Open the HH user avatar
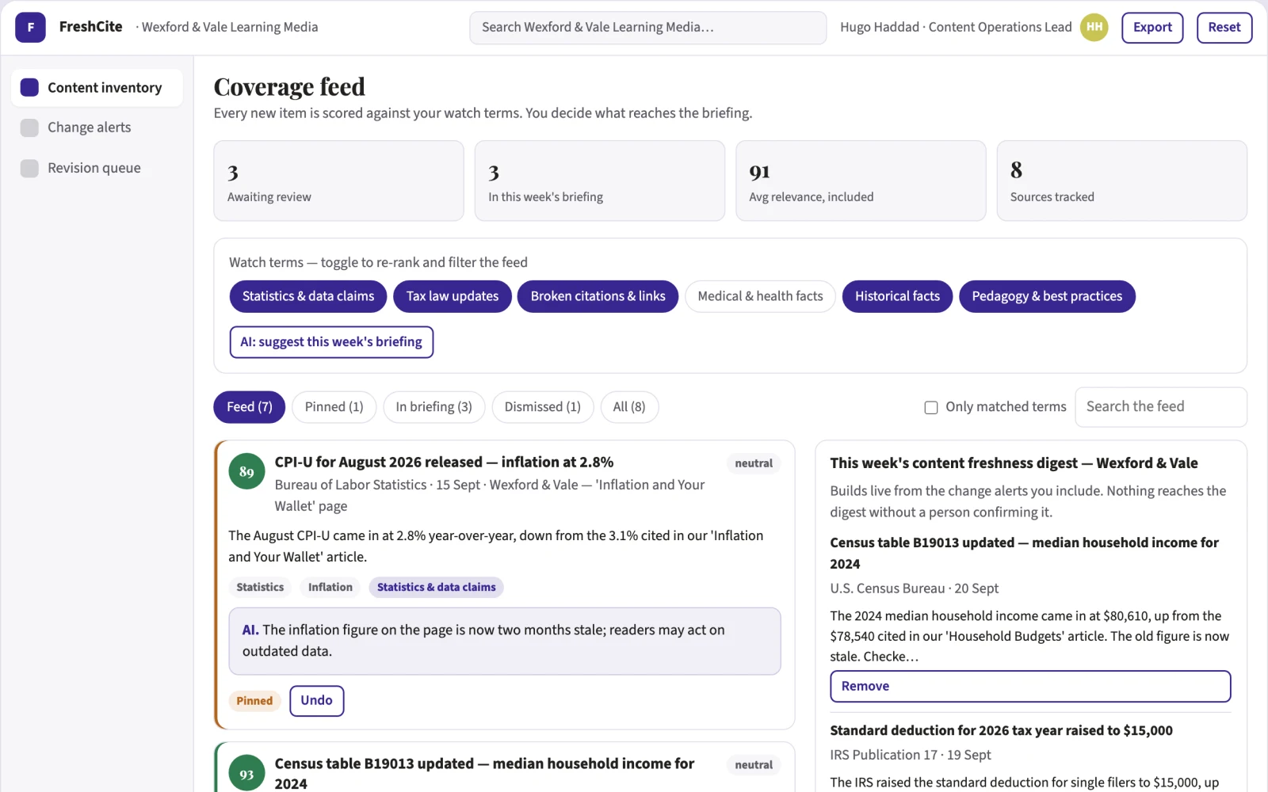Viewport: 1268px width, 792px height. [1094, 27]
